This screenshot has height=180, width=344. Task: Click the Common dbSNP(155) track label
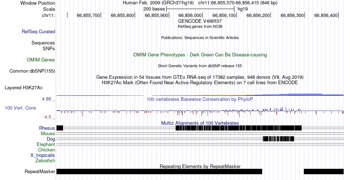click(32, 71)
